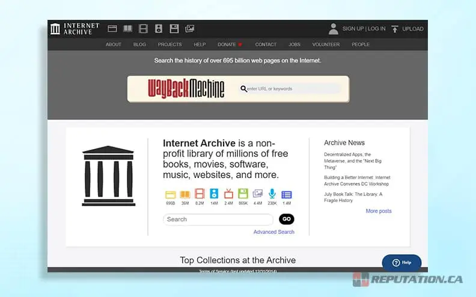Click the 695 billion web pages tagline

click(237, 61)
